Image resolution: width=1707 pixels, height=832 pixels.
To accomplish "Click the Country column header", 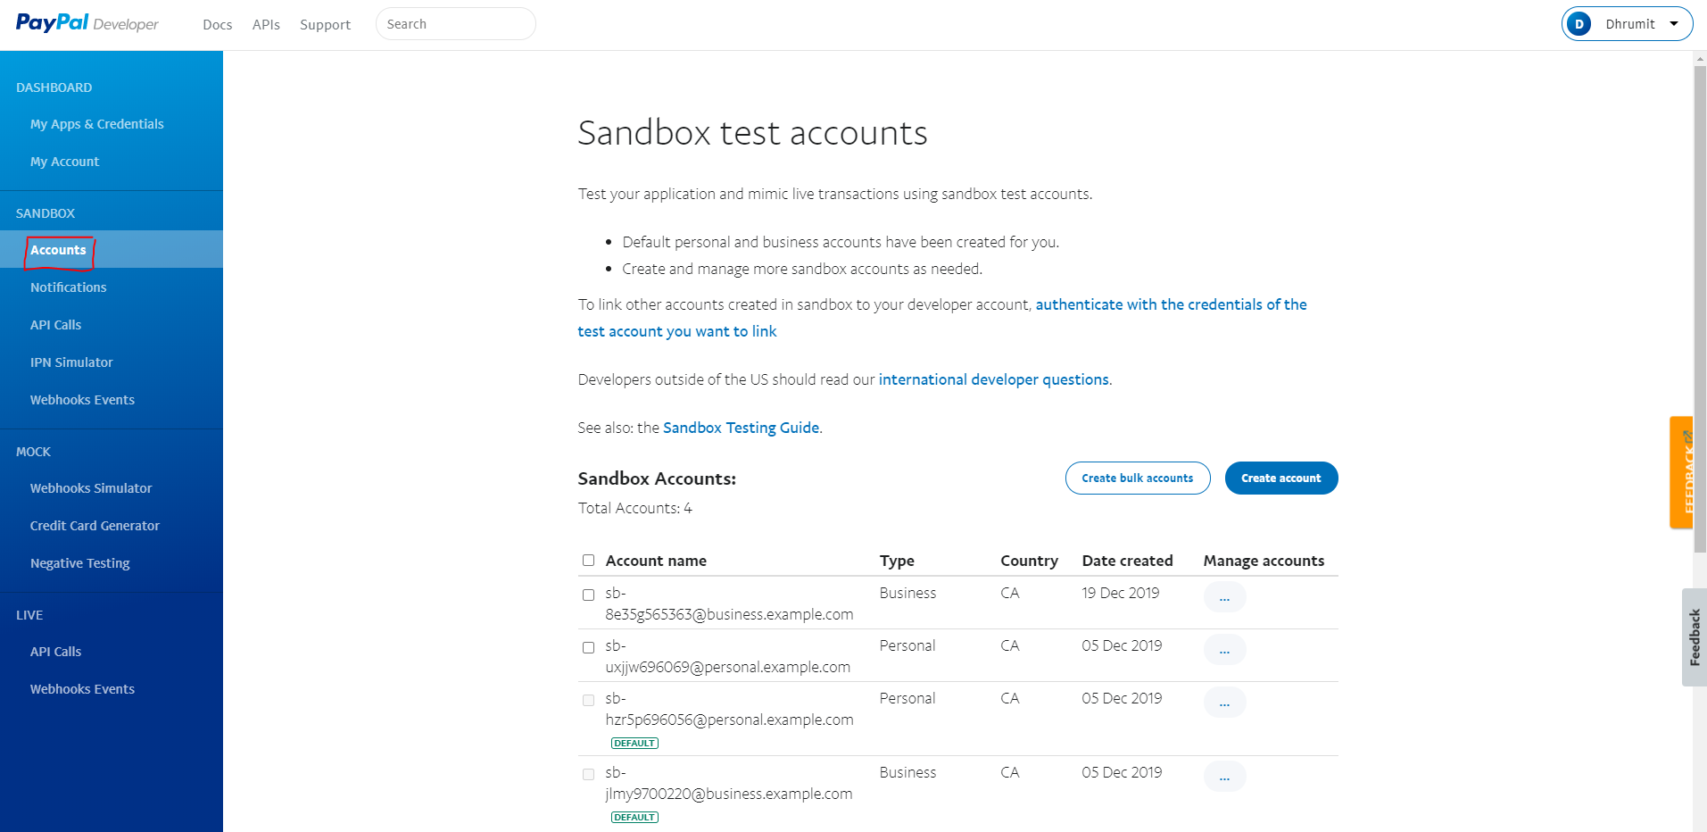I will tap(1029, 561).
